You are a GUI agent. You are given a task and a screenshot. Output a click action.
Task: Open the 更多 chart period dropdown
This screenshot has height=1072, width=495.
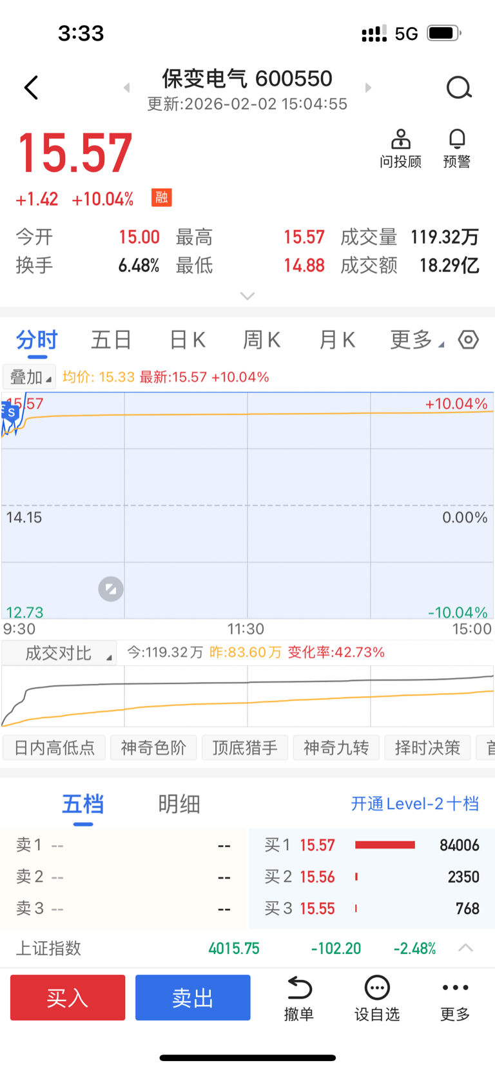tap(416, 339)
